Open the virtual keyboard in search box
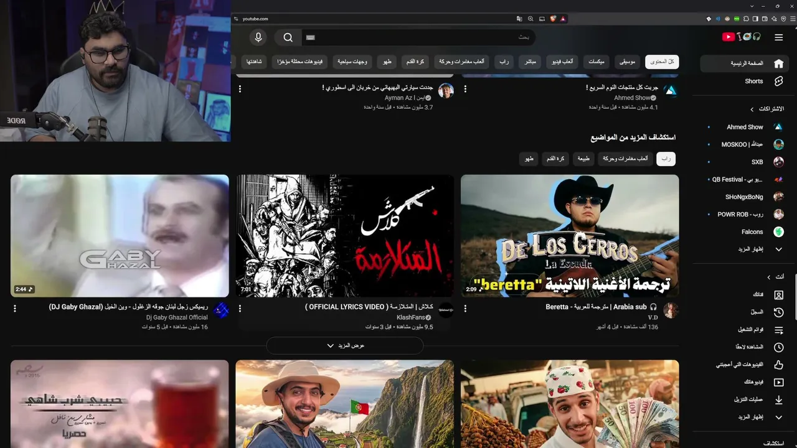Image resolution: width=797 pixels, height=448 pixels. tap(311, 37)
